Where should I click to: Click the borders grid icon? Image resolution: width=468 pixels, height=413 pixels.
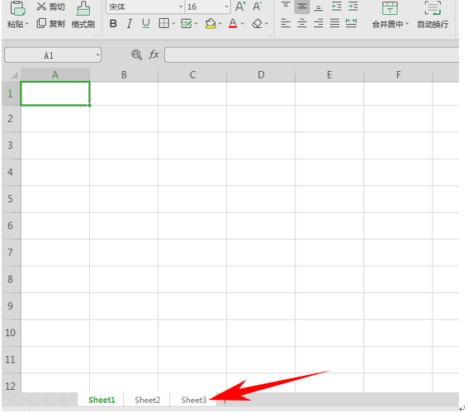click(x=164, y=23)
